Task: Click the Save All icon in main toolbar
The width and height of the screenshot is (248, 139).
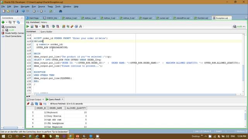Action: pyautogui.click(x=17, y=11)
